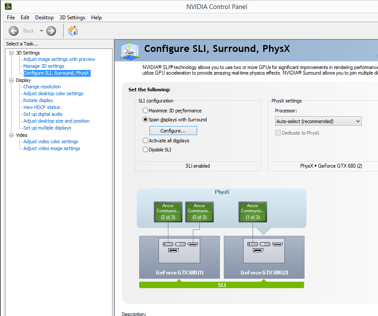Screen dimensions: 378x316
Task: Select the Ancor display tile (1 of 3)
Action: pos(253,211)
